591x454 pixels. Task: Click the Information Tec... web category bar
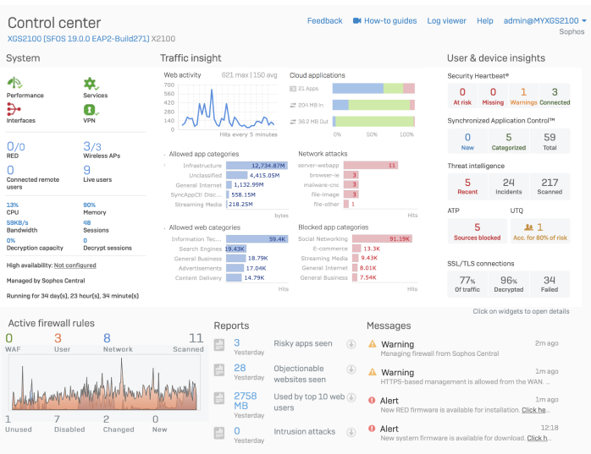click(257, 239)
